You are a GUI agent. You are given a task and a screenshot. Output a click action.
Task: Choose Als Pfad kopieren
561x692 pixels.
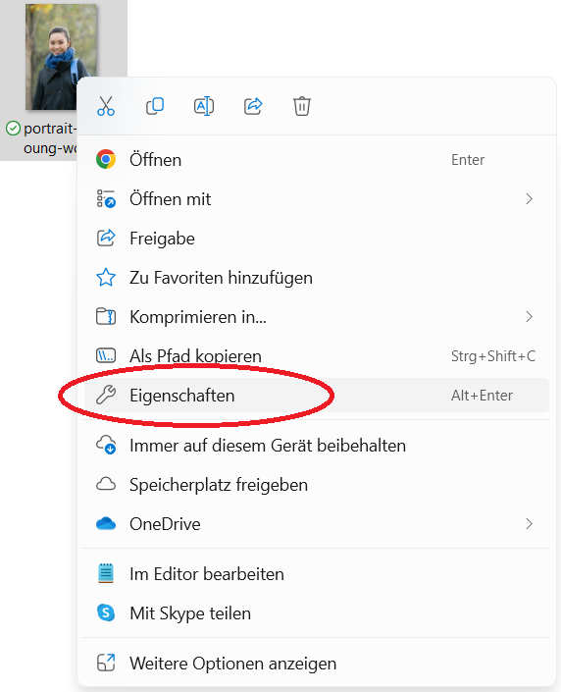click(x=316, y=355)
